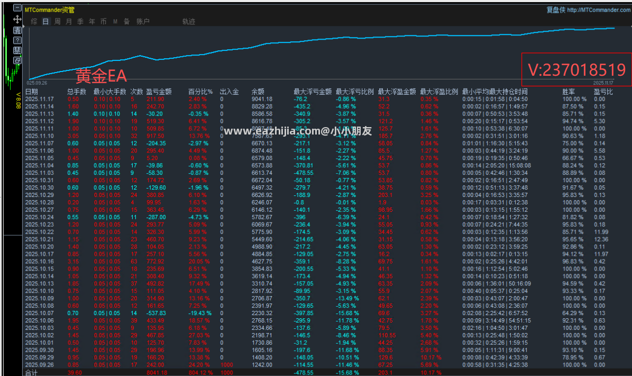Click the 出入金 column header
Screen dimensions: 632x376
pyautogui.click(x=230, y=92)
